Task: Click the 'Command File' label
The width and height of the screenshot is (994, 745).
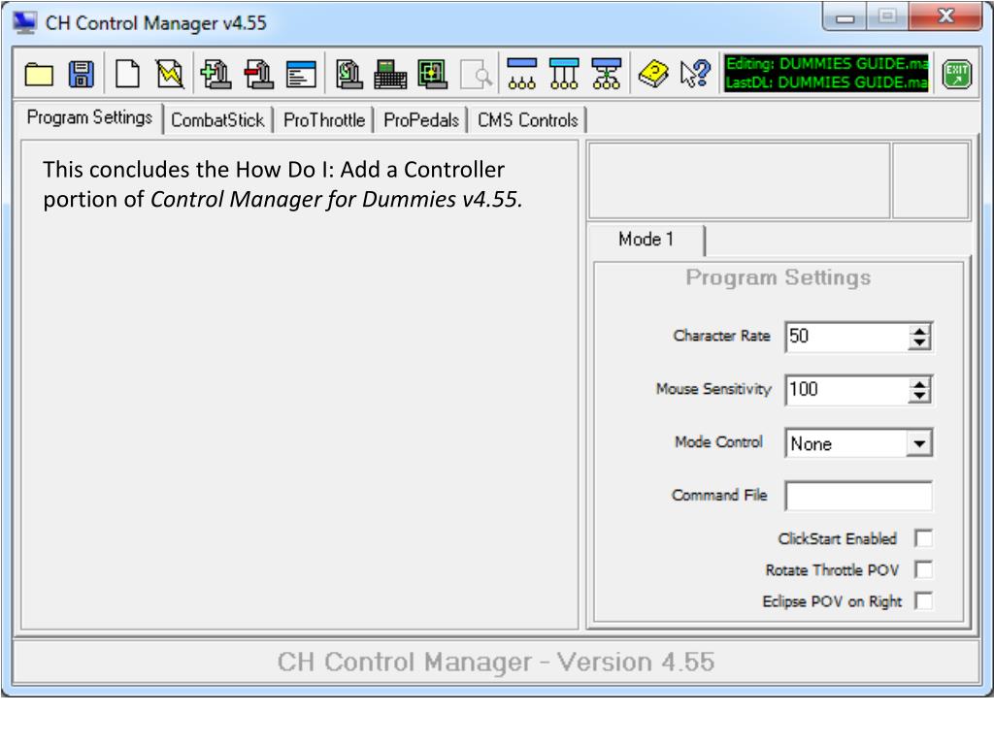Action: click(719, 495)
